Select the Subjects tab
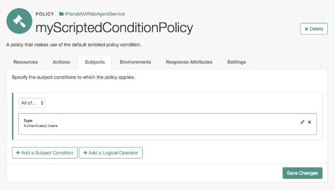Viewport: 335px width, 190px height. (95, 62)
